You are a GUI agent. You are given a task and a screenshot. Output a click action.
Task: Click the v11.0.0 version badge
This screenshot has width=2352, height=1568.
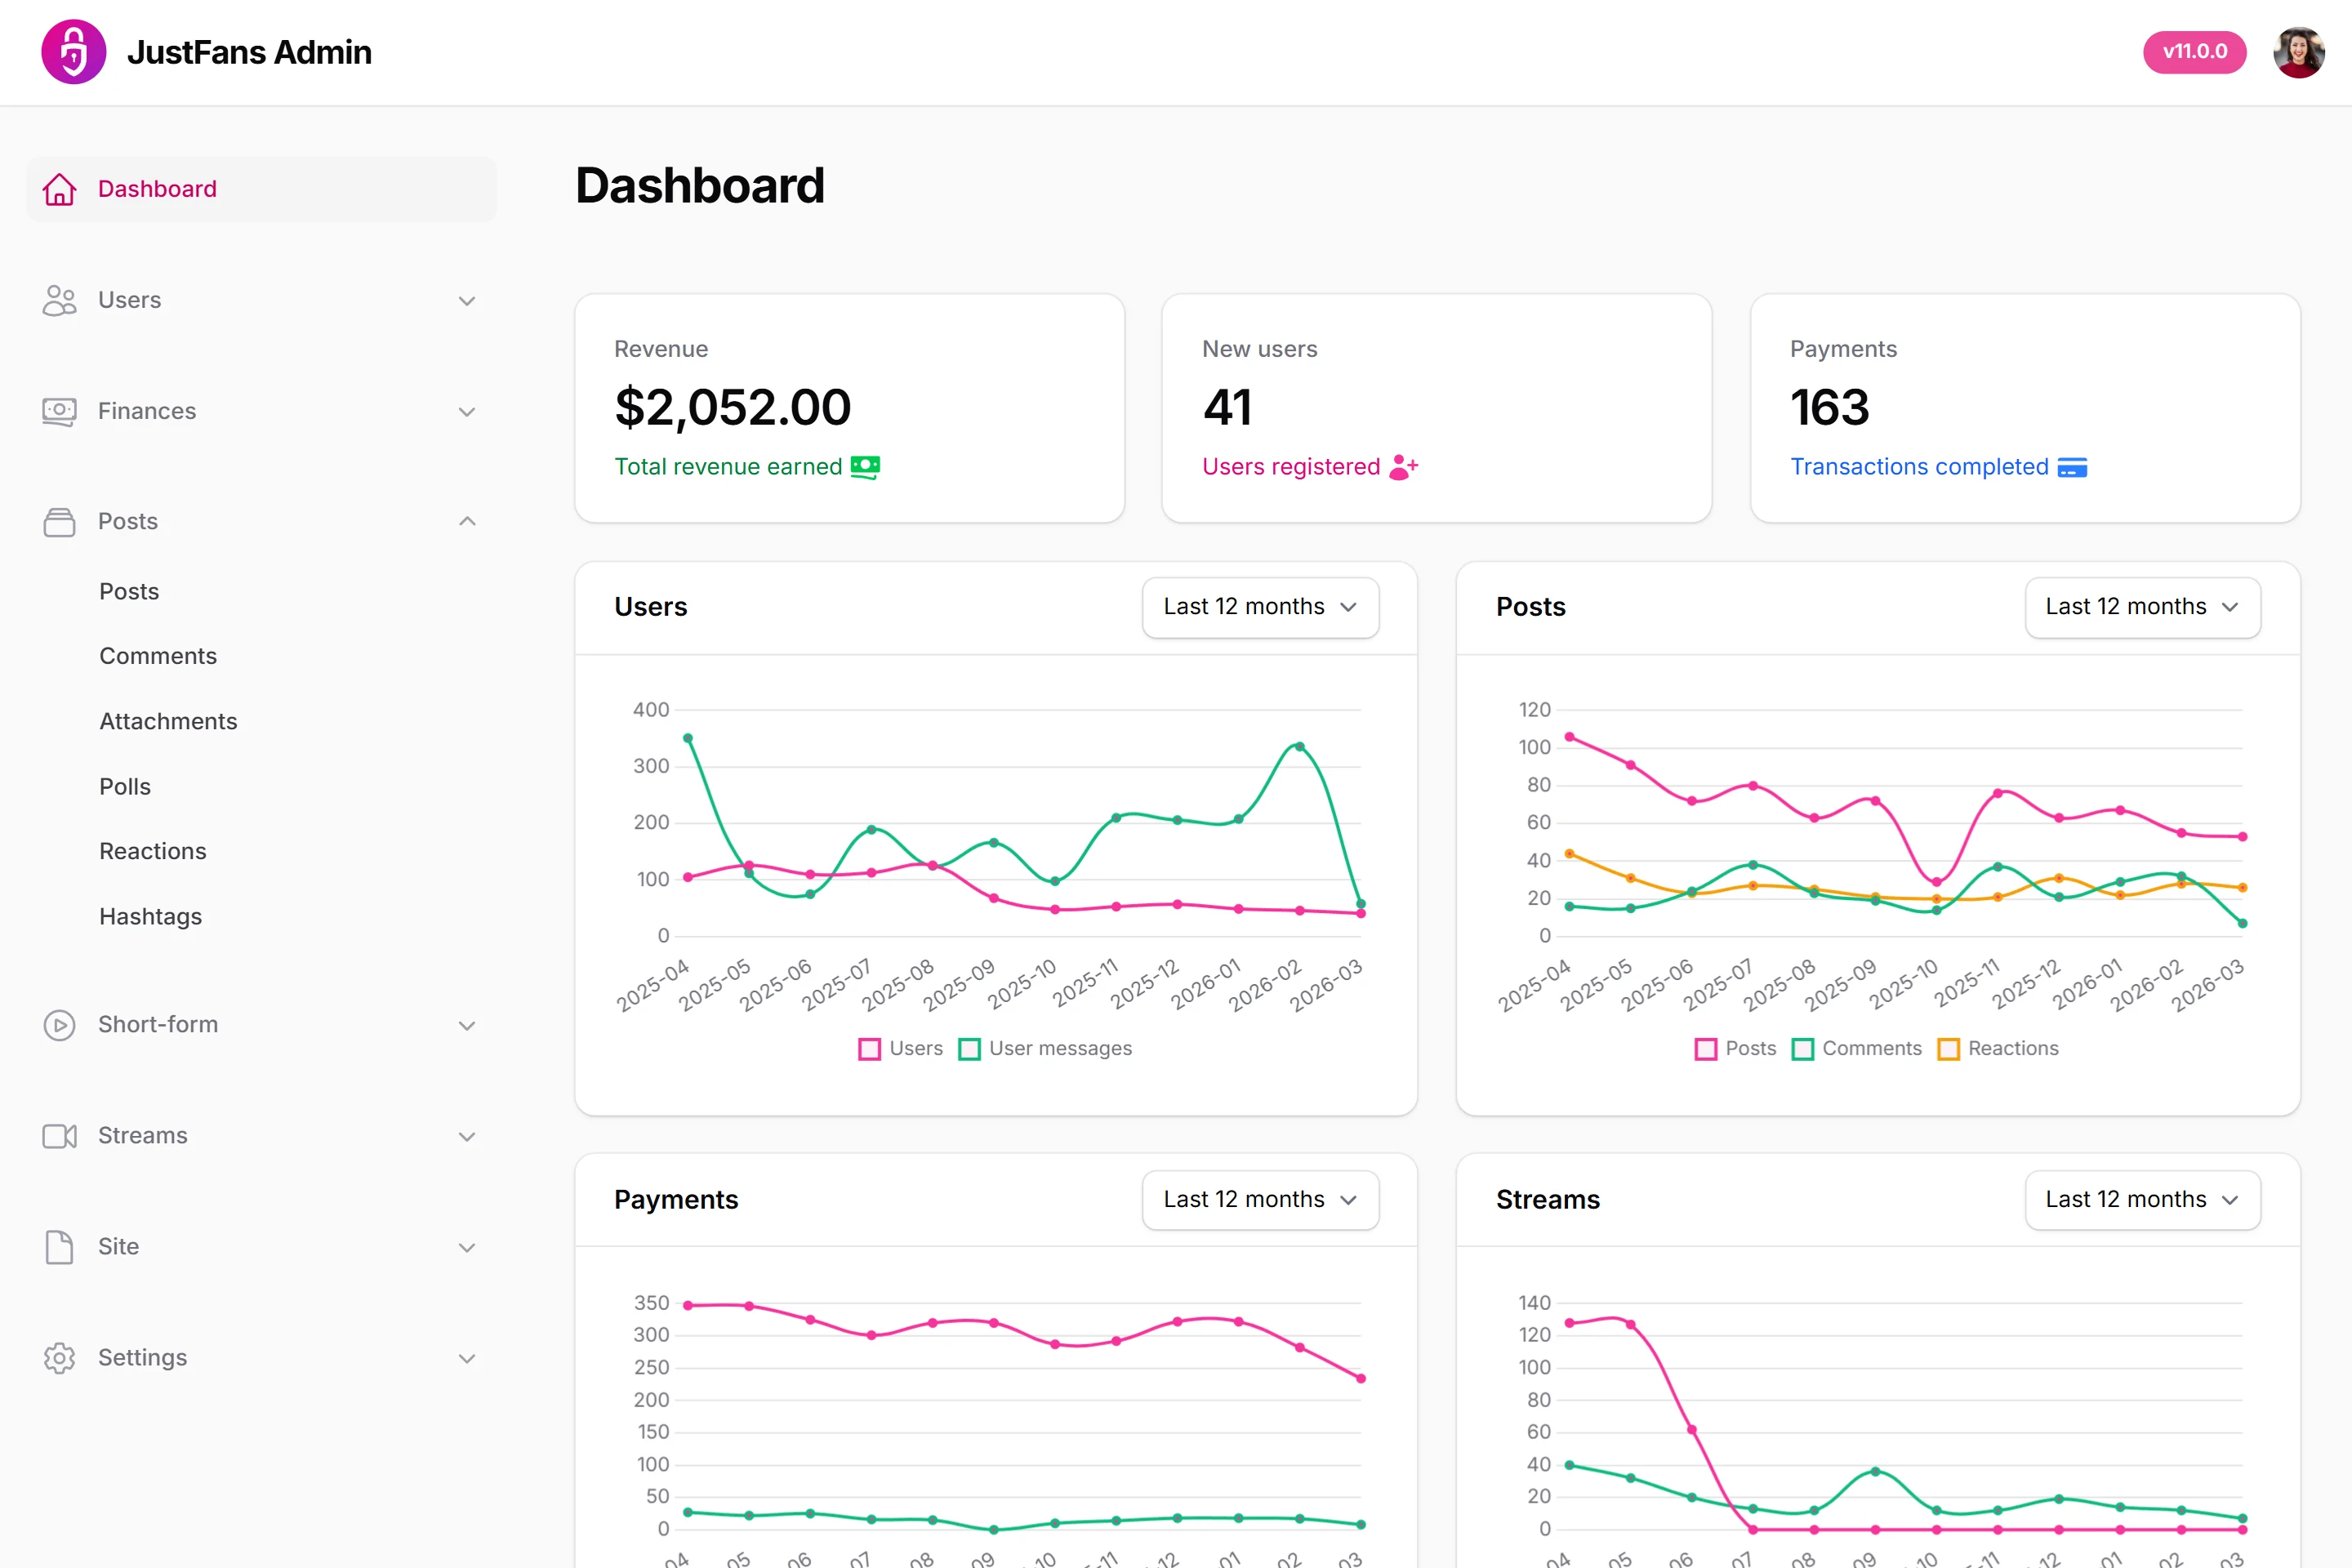click(2194, 52)
